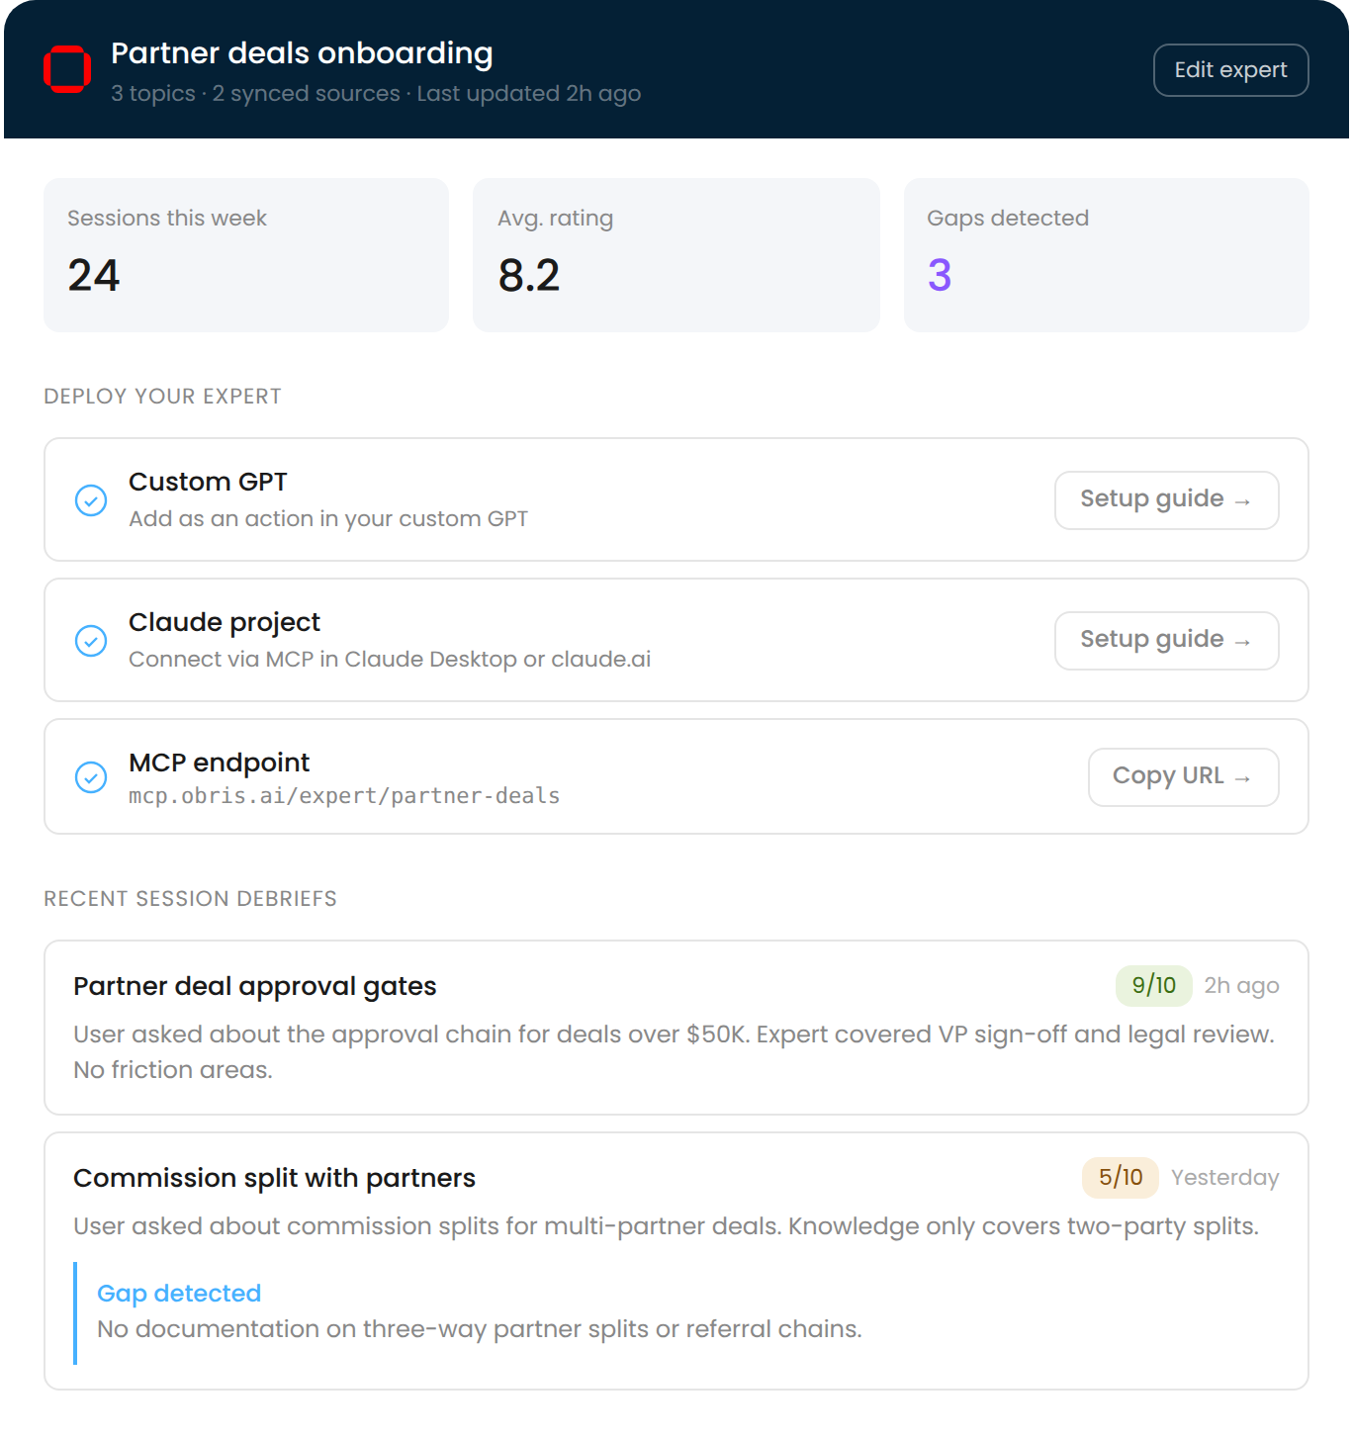Toggle the checkmark circle beside Custom GPT
This screenshot has height=1438, width=1353.
[x=92, y=501]
